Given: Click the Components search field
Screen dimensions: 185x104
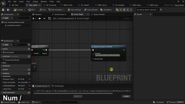Looking at the screenshot, I should pyautogui.click(x=21, y=18).
